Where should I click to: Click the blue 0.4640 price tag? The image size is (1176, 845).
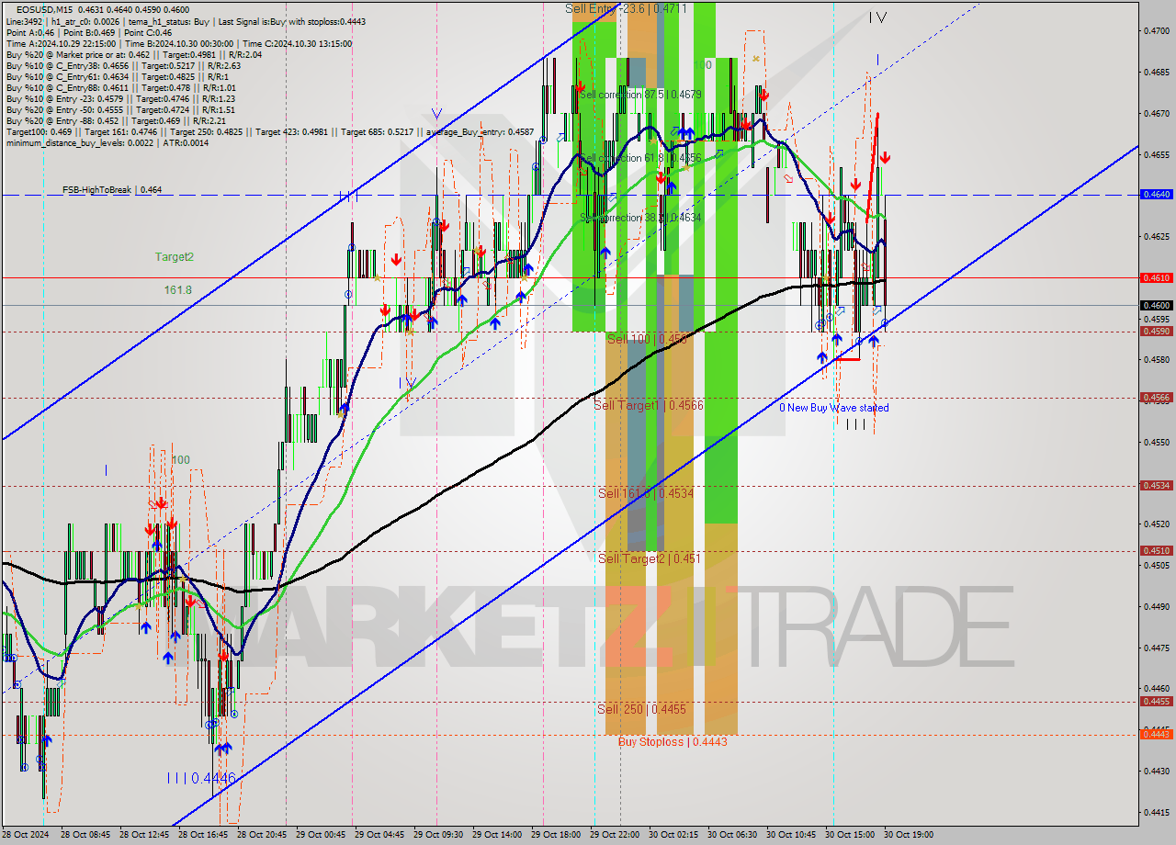point(1156,195)
